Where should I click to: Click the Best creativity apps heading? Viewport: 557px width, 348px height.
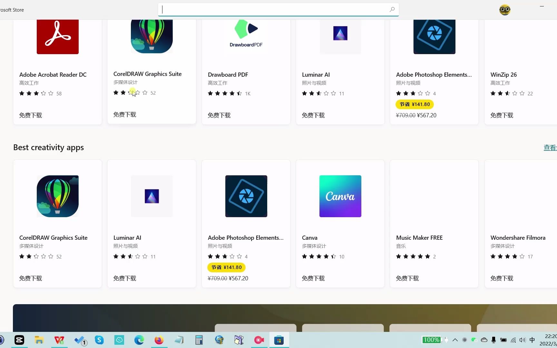coord(49,148)
